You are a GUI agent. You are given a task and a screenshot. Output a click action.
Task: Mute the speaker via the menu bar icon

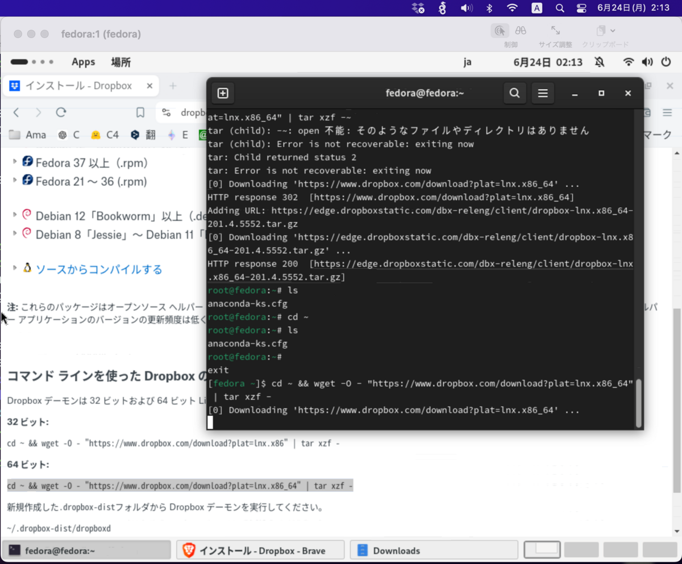click(466, 8)
